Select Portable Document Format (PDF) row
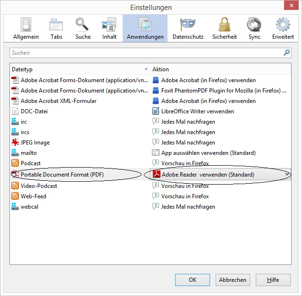The image size is (302, 296). click(80, 174)
